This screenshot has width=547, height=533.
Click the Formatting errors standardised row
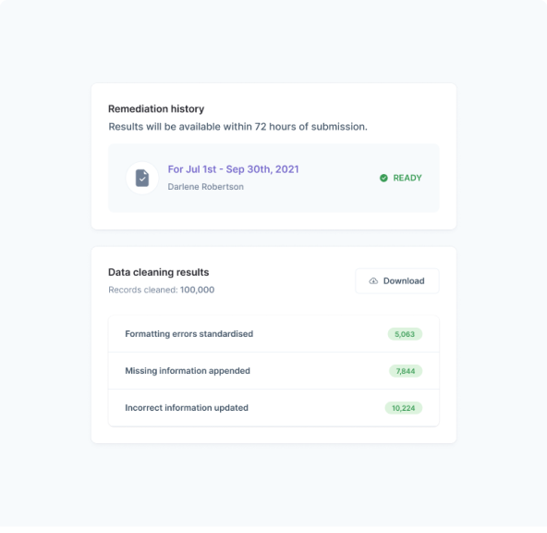point(273,334)
